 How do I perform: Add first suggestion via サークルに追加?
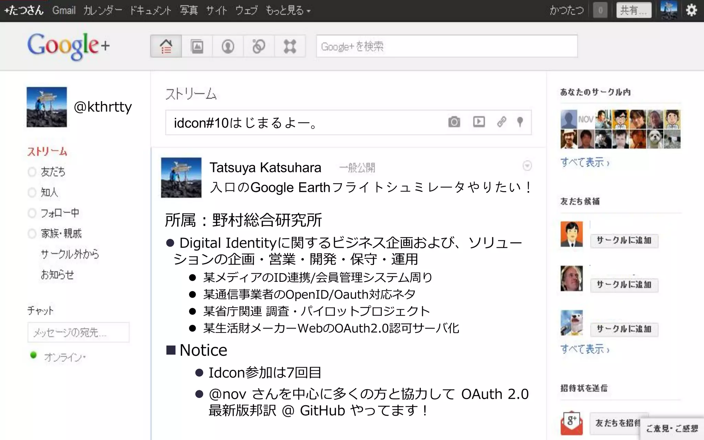(x=624, y=241)
